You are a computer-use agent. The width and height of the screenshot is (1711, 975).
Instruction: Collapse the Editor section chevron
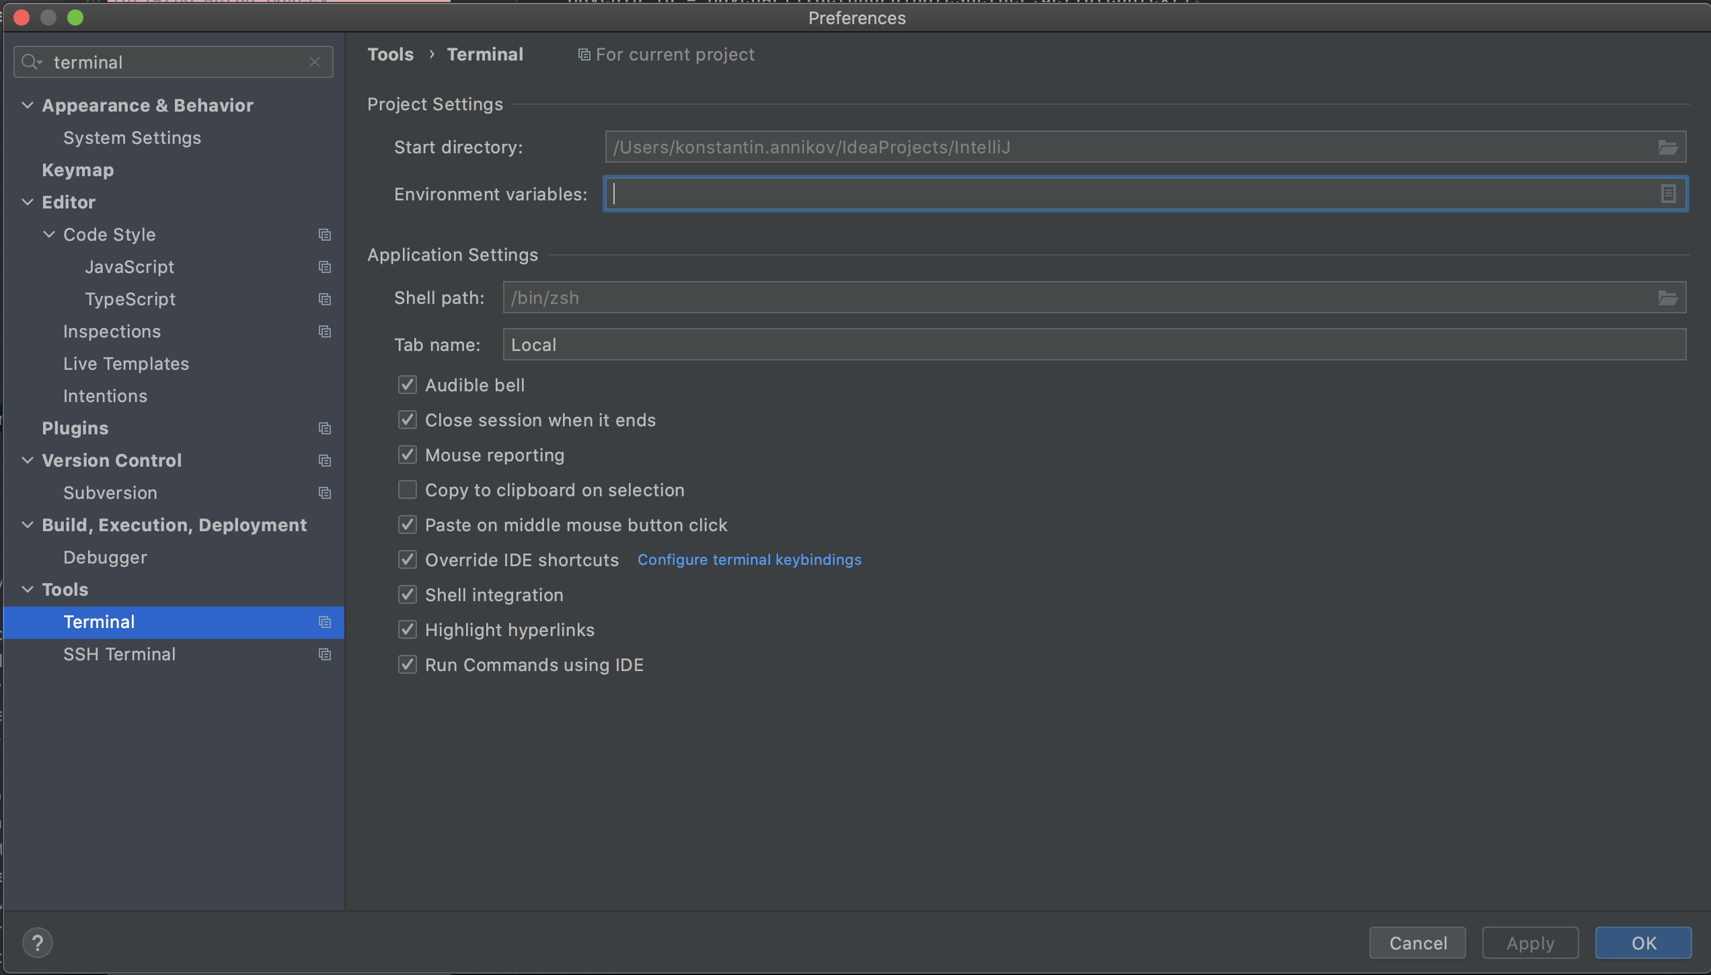[x=28, y=202]
